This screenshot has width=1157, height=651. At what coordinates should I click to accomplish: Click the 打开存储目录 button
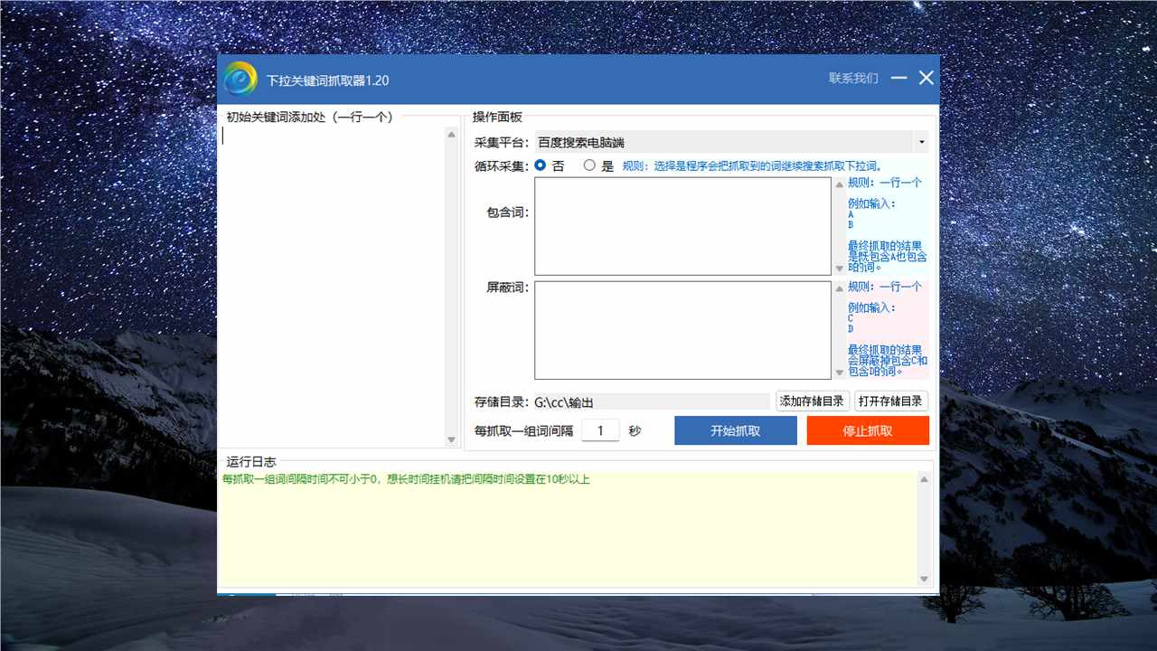(890, 401)
